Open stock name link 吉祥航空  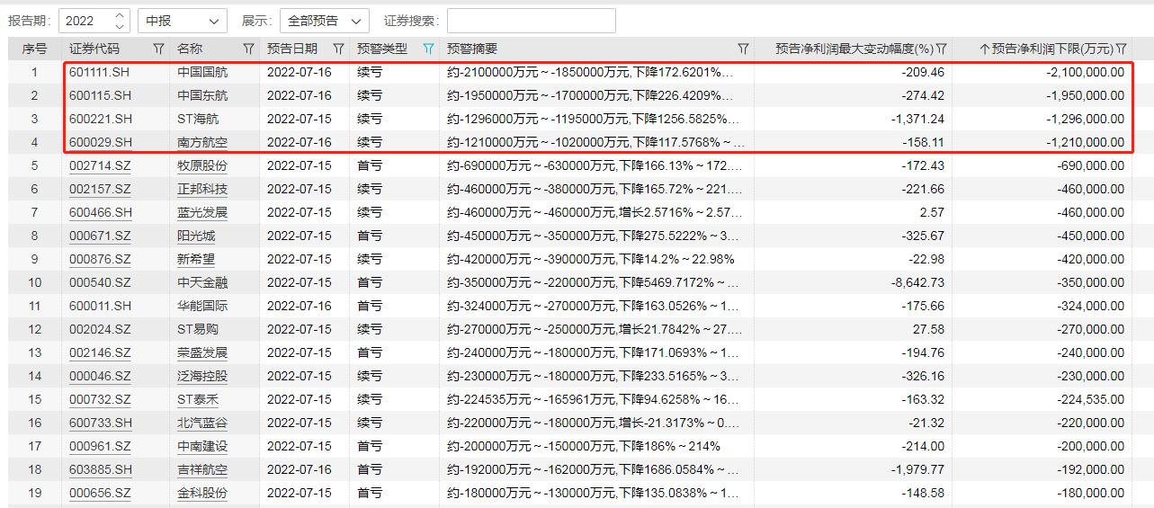(202, 469)
